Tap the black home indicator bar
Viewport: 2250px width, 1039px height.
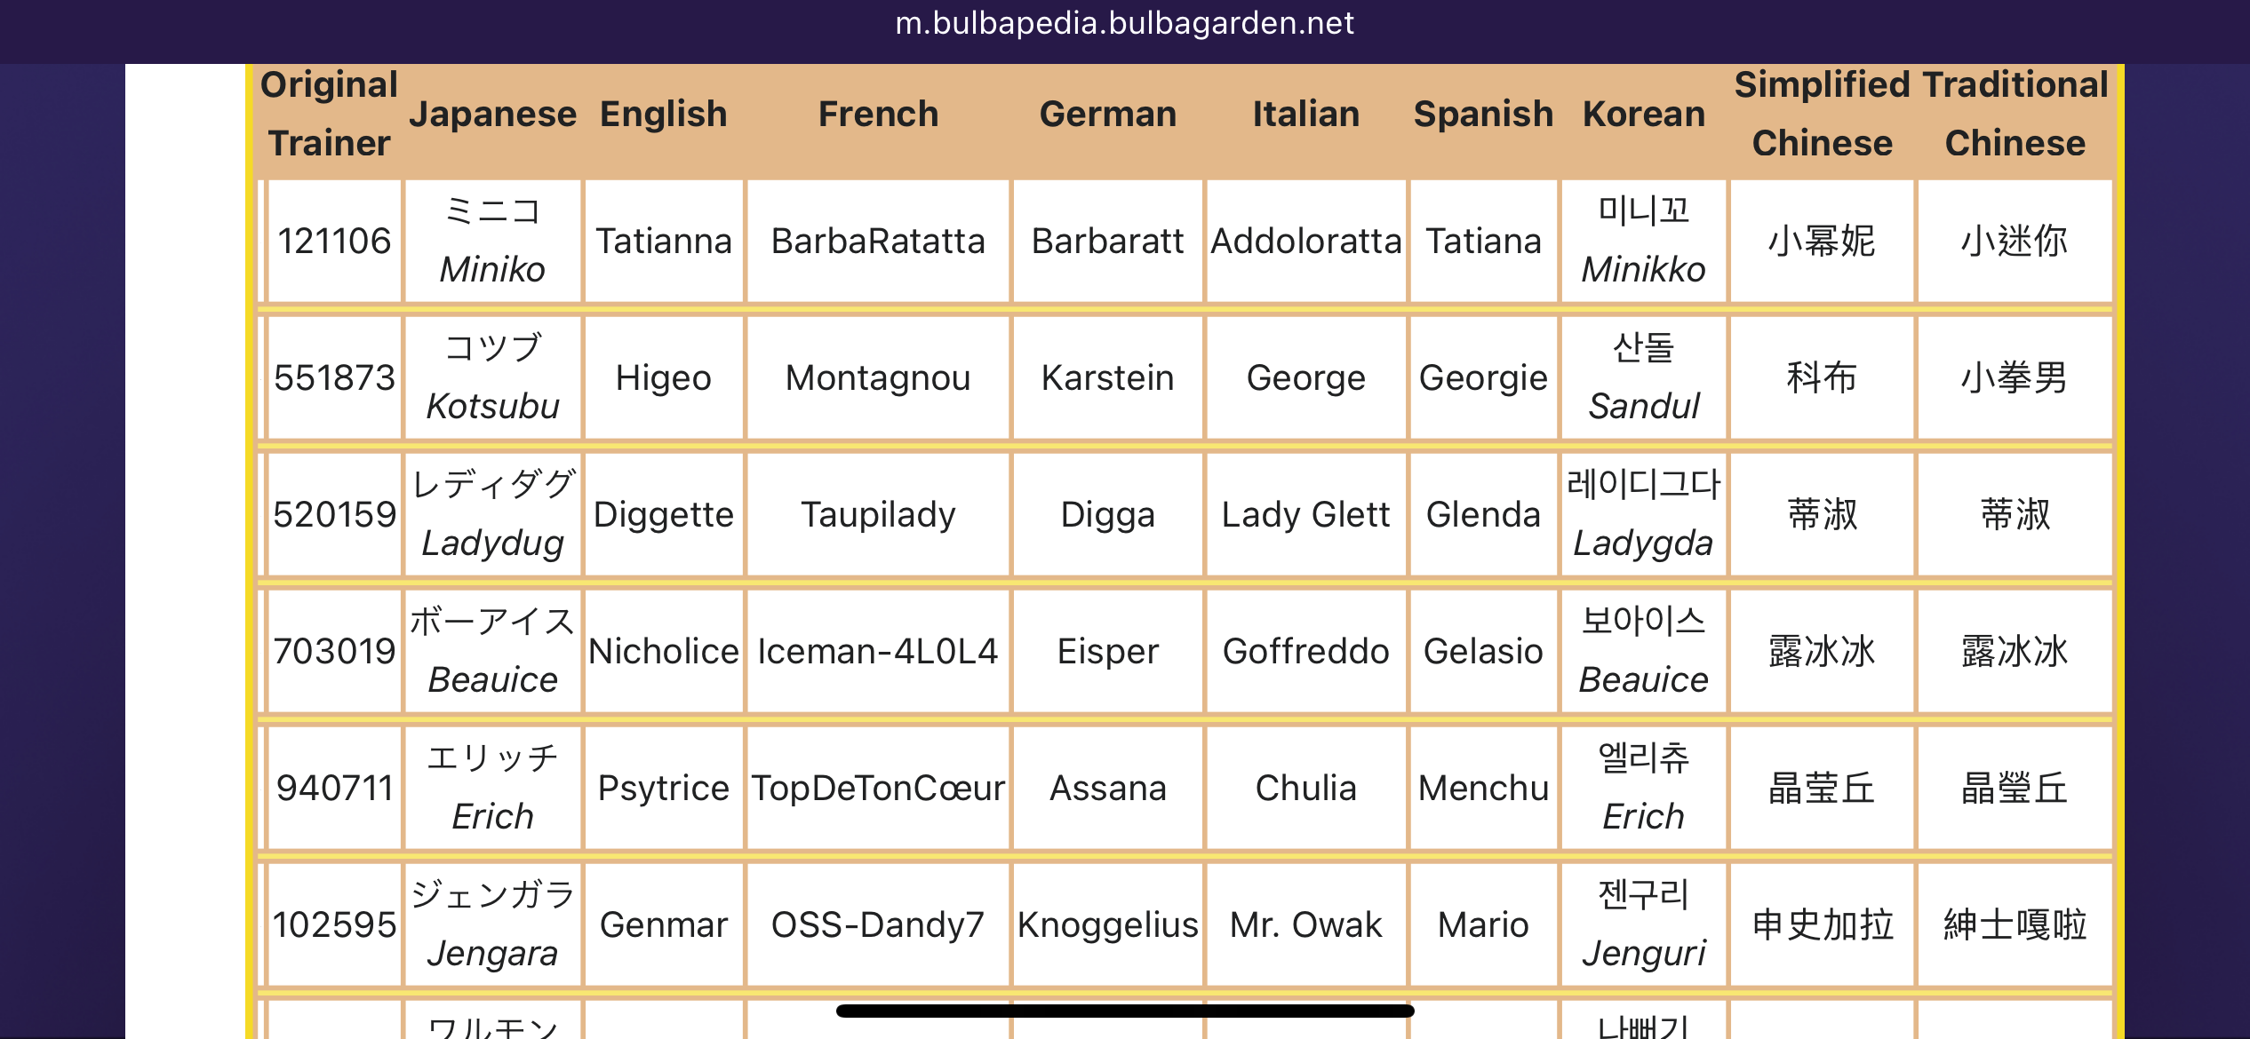point(1124,1011)
